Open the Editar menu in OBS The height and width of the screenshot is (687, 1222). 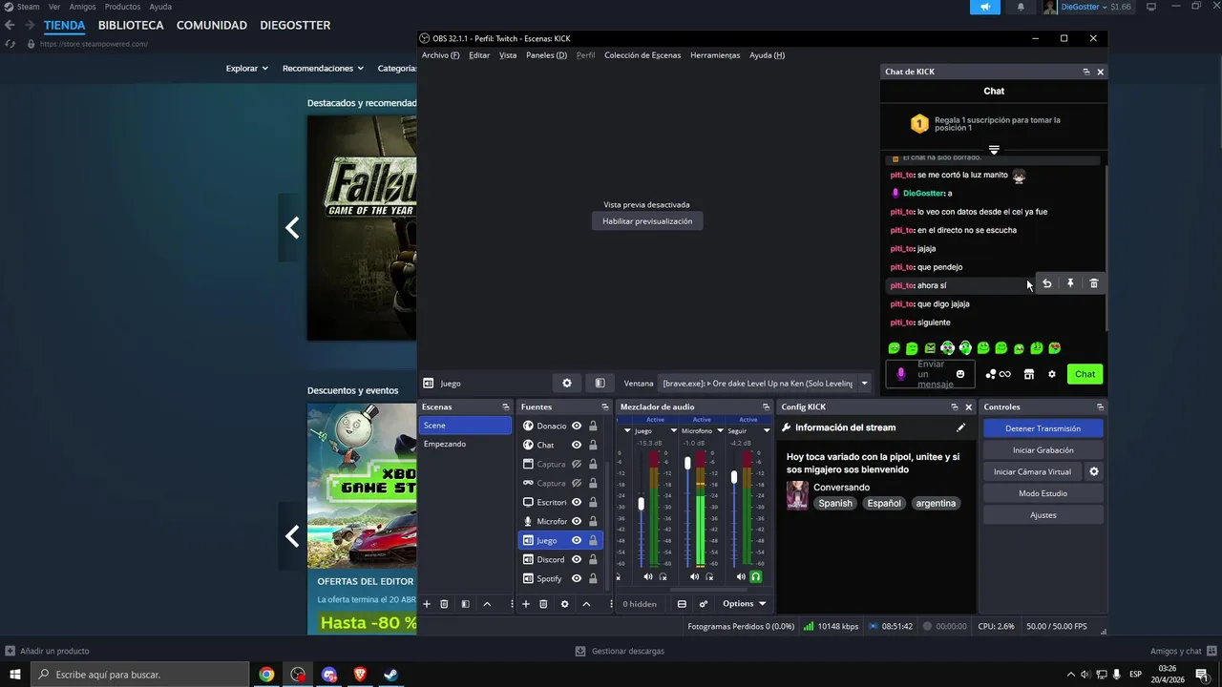(479, 55)
